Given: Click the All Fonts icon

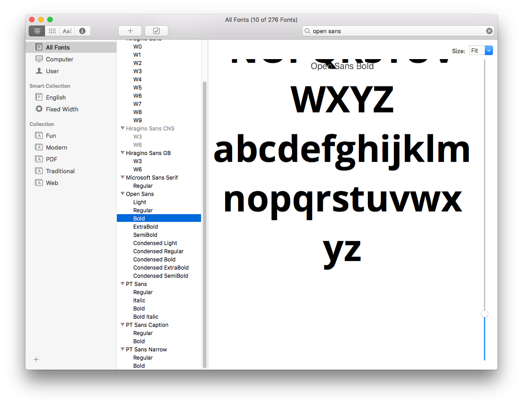Looking at the screenshot, I should click(x=39, y=47).
